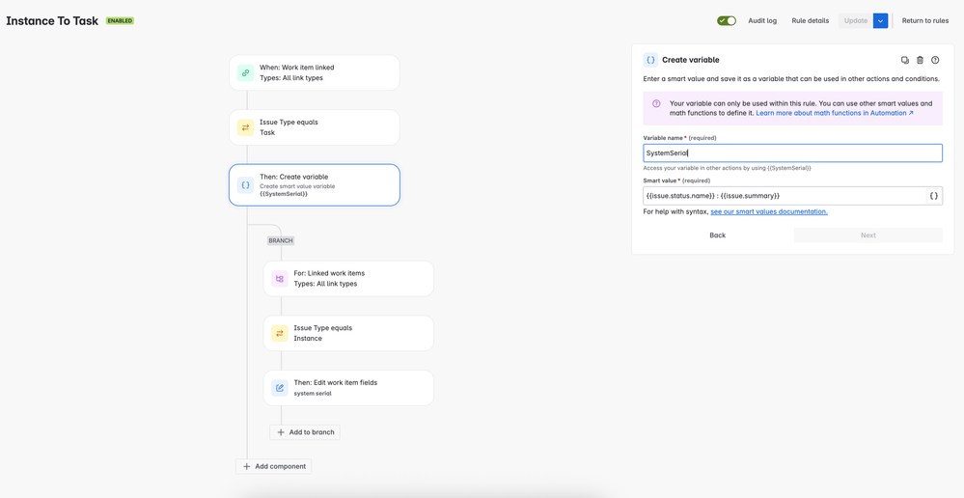Viewport: 964px width, 498px height.
Task: Click the greyed-out Update button
Action: [x=856, y=21]
